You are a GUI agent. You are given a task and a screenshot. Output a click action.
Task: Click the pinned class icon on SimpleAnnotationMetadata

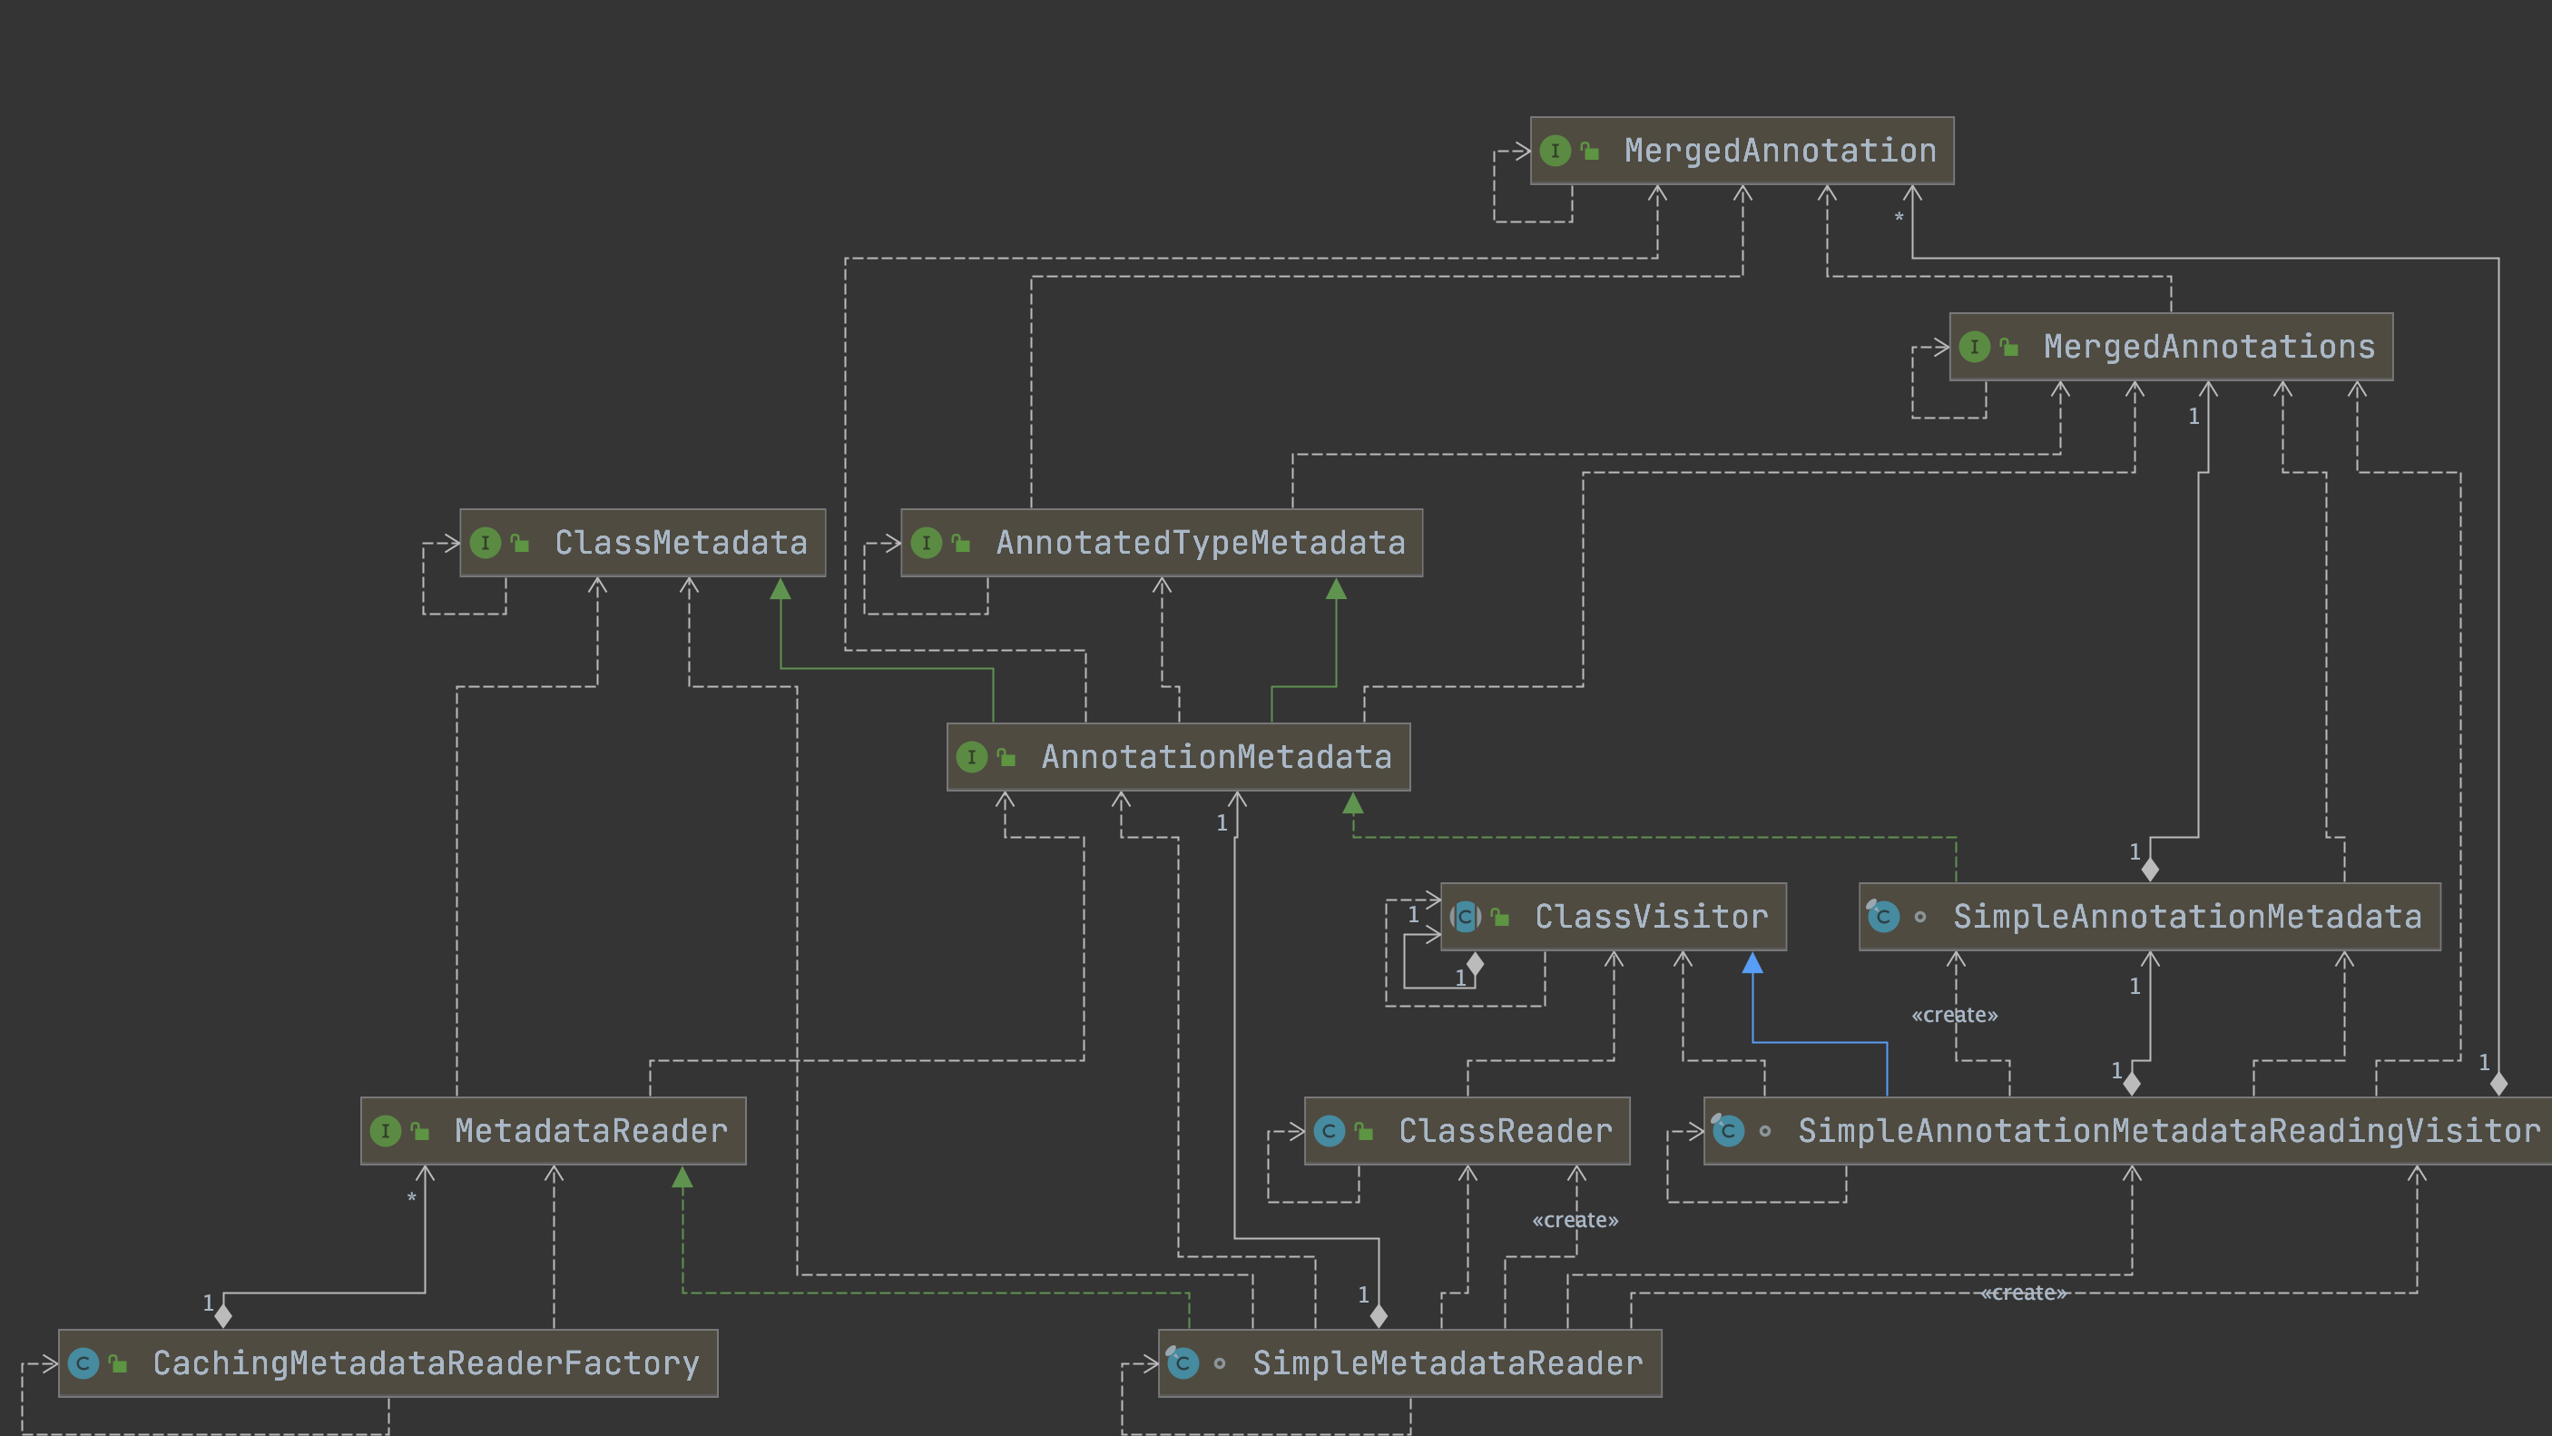[1881, 917]
